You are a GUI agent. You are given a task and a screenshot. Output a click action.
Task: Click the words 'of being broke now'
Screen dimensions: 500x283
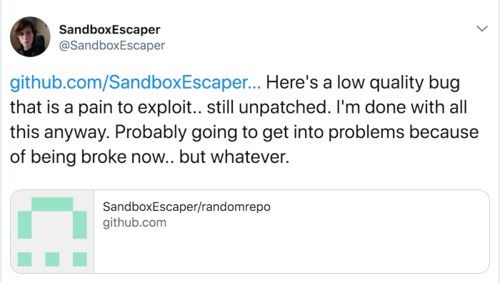click(x=87, y=157)
